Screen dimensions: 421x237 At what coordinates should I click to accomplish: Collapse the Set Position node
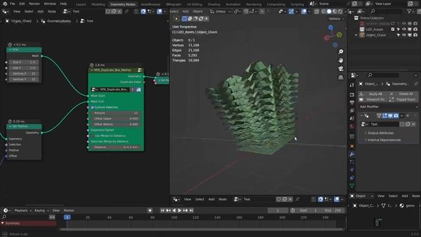point(10,126)
